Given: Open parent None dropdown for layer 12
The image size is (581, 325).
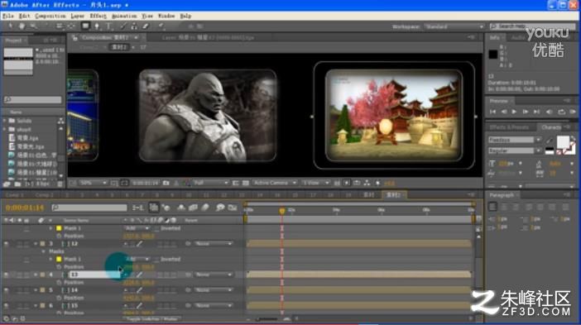Looking at the screenshot, I should pyautogui.click(x=214, y=244).
